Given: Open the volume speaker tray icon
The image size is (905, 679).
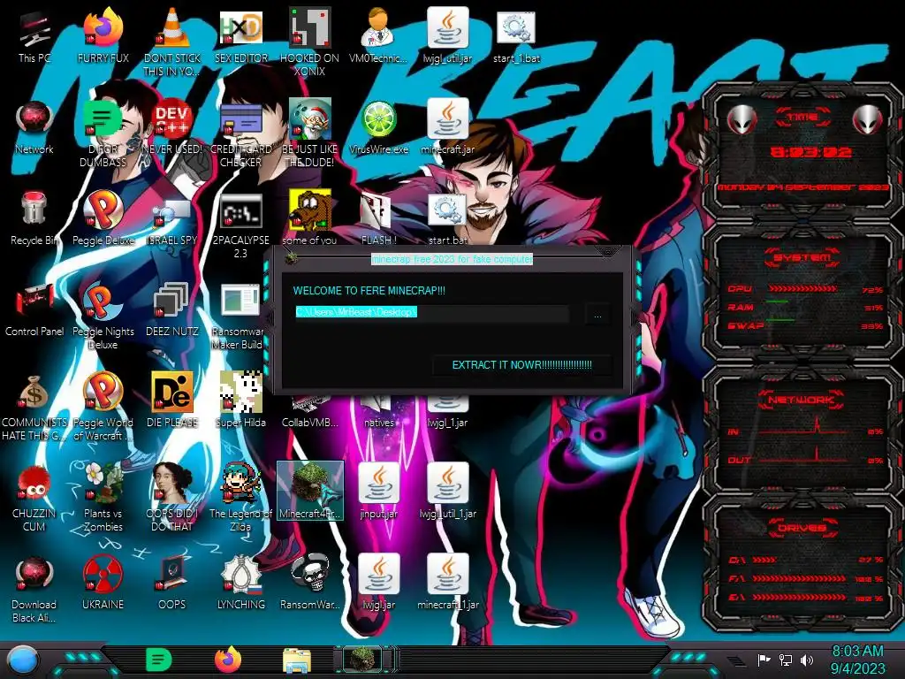Looking at the screenshot, I should pyautogui.click(x=807, y=660).
